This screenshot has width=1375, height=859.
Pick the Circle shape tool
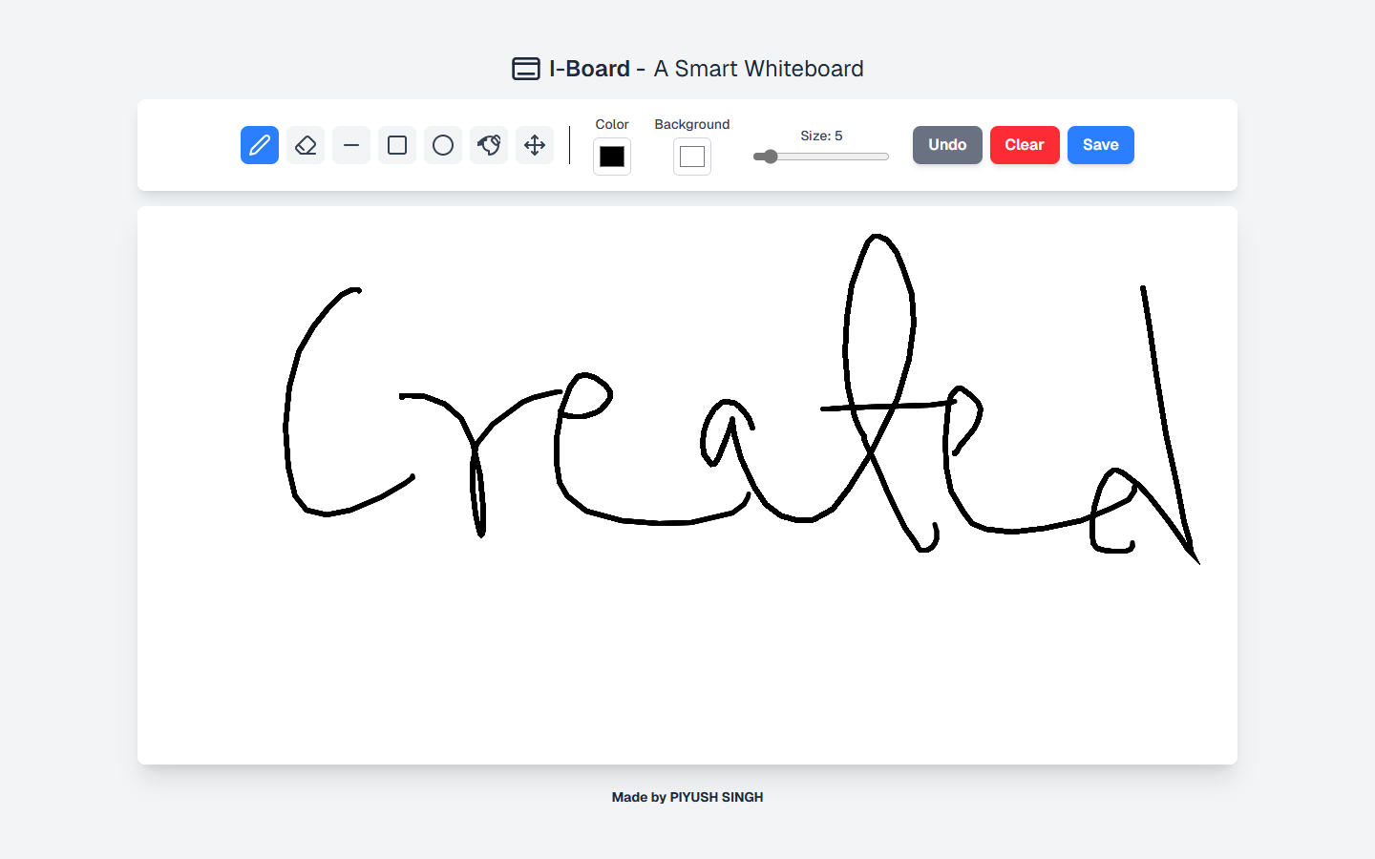pyautogui.click(x=443, y=145)
